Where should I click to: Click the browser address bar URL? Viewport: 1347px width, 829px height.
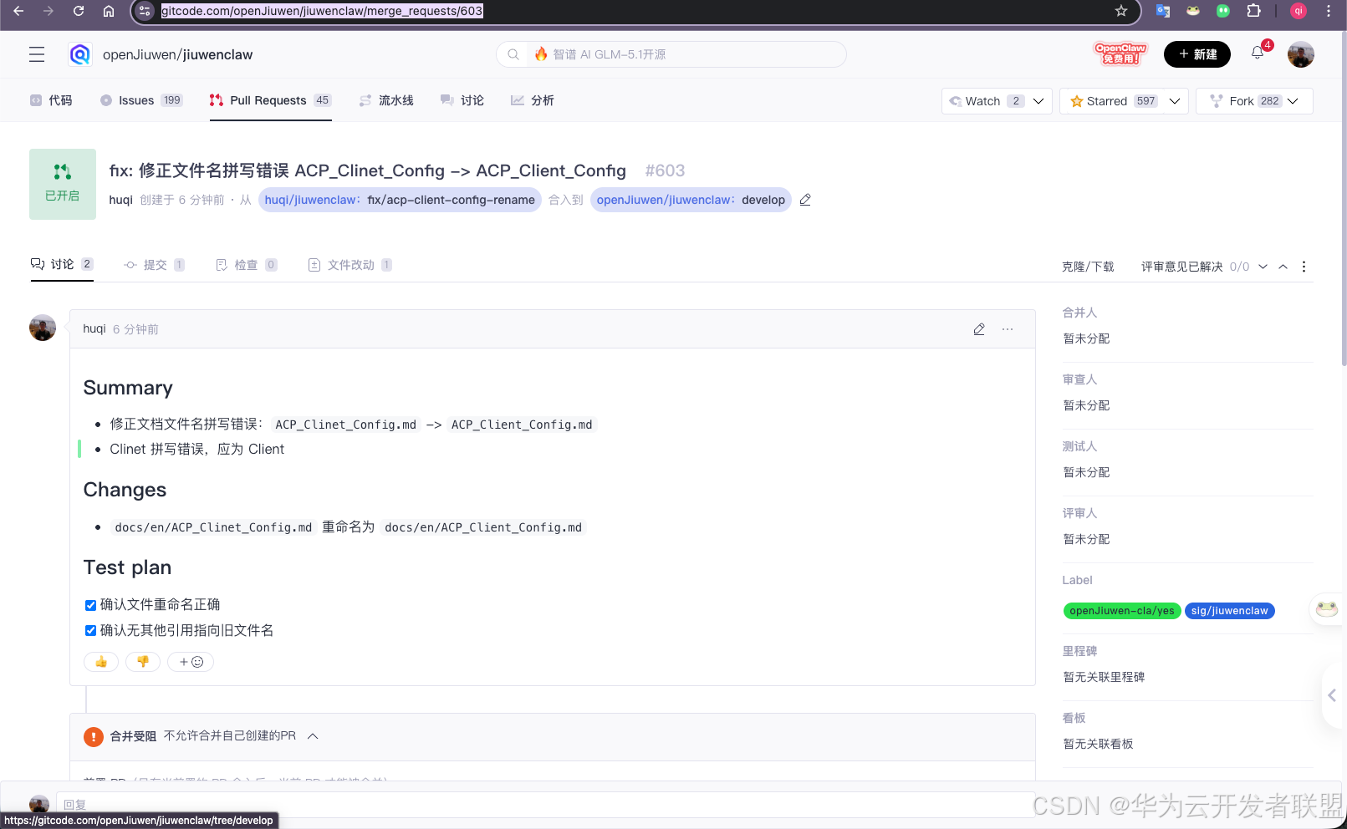[x=322, y=11]
